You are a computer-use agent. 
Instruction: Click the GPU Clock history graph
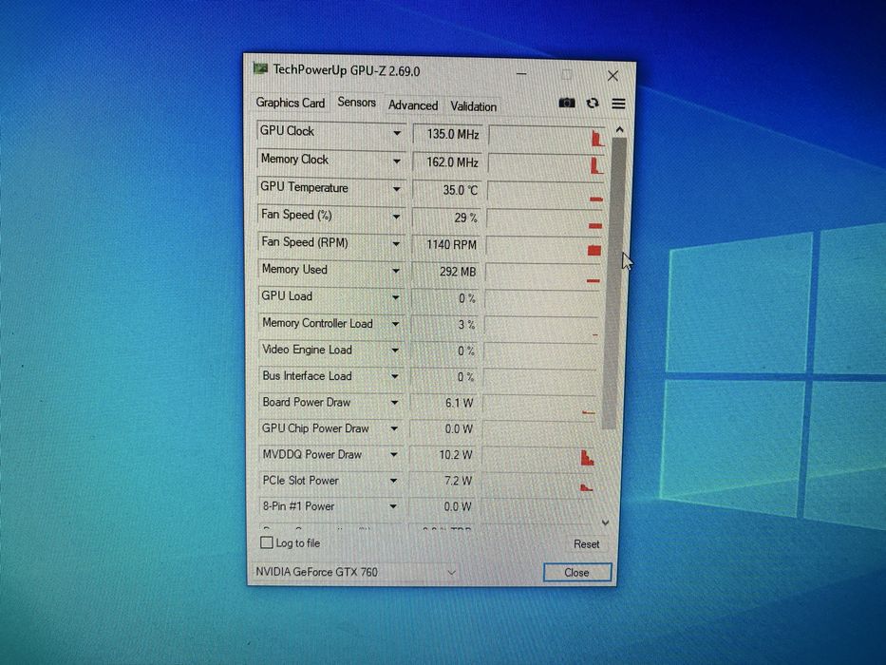coord(548,136)
